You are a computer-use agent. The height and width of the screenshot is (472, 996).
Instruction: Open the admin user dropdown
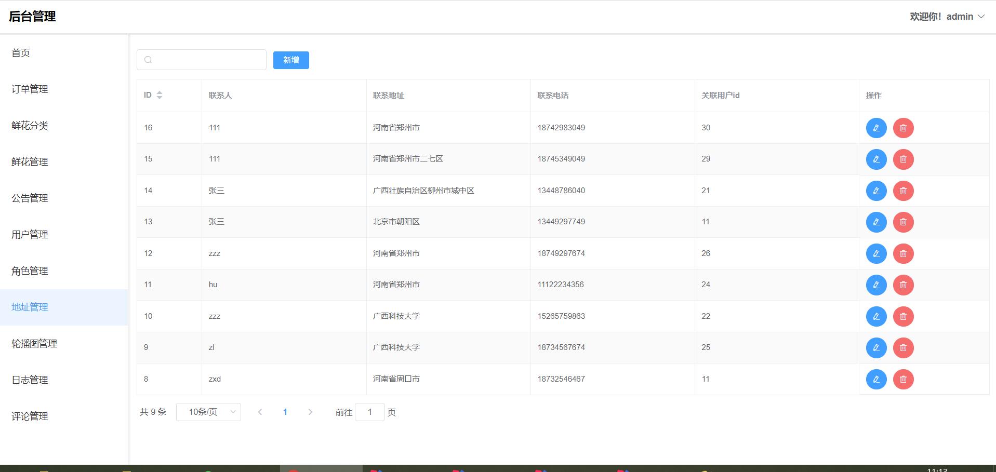point(947,17)
